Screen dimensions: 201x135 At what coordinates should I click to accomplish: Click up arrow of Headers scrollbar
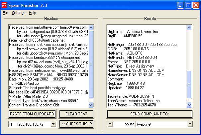pos(91,27)
